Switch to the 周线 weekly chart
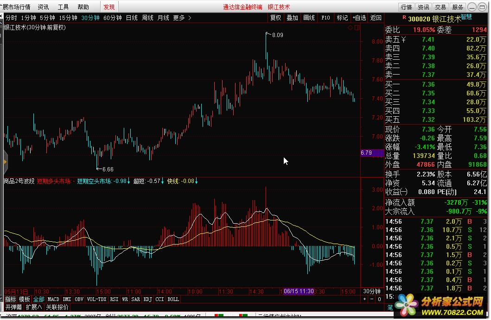 pos(147,18)
